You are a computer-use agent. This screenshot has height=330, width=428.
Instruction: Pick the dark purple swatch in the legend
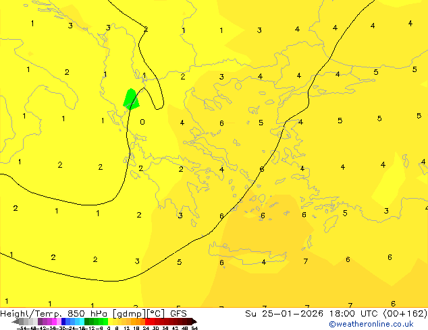point(40,321)
